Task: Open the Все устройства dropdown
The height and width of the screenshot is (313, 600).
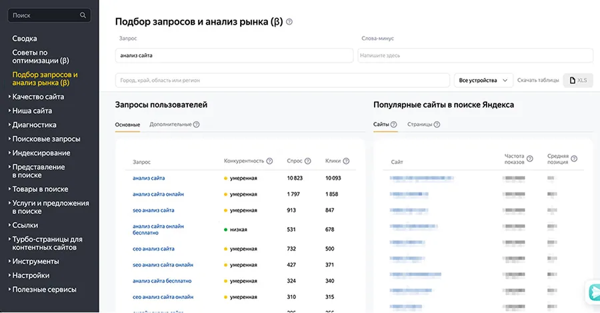Action: (483, 81)
